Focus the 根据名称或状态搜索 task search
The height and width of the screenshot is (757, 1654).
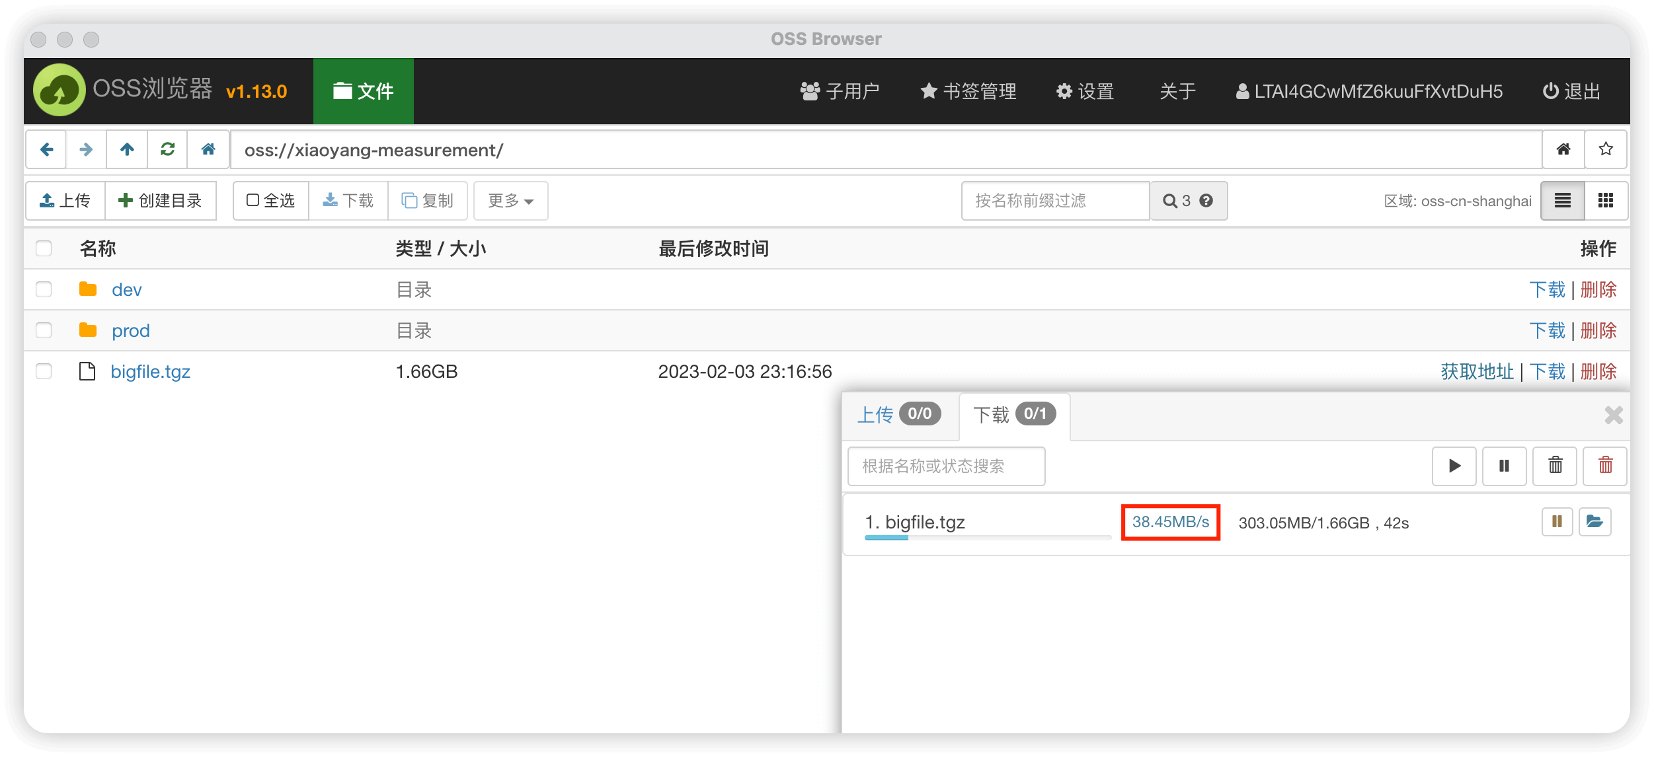pyautogui.click(x=946, y=466)
